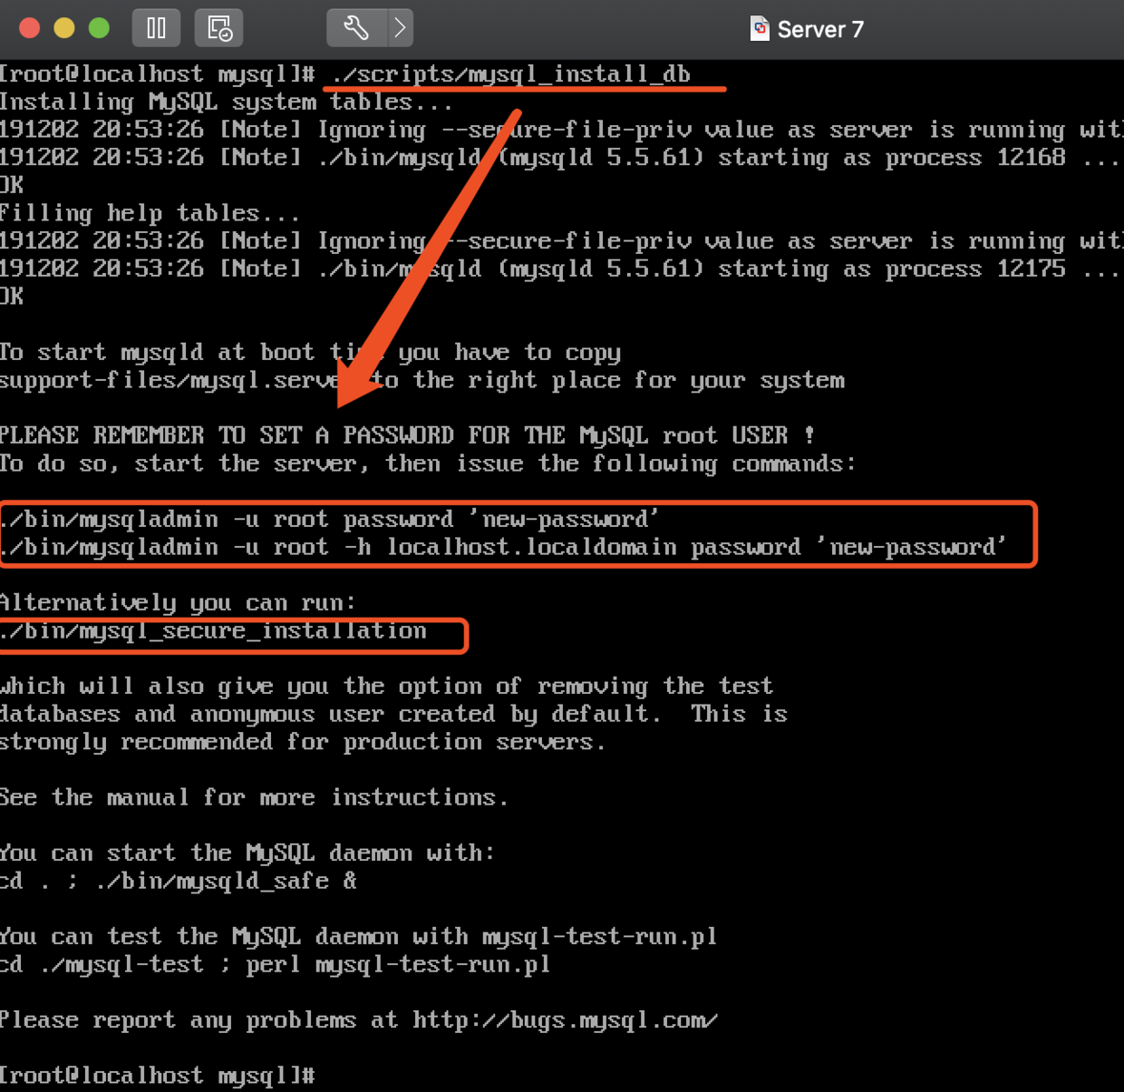Click the terminal prompt at the bottom

pyautogui.click(x=159, y=1075)
